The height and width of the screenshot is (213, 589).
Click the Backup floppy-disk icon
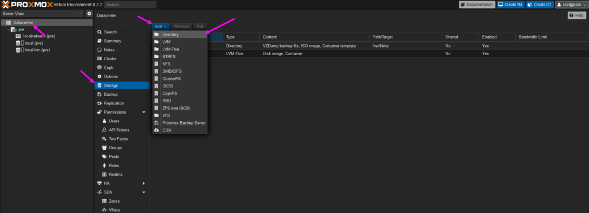(100, 94)
